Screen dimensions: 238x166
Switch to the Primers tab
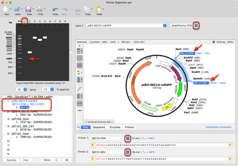click(130, 127)
